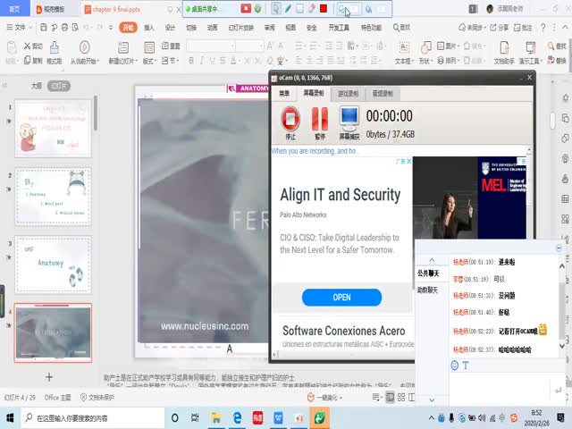This screenshot has height=429, width=572.
Task: Toggle underline formatting
Action: click(212, 61)
